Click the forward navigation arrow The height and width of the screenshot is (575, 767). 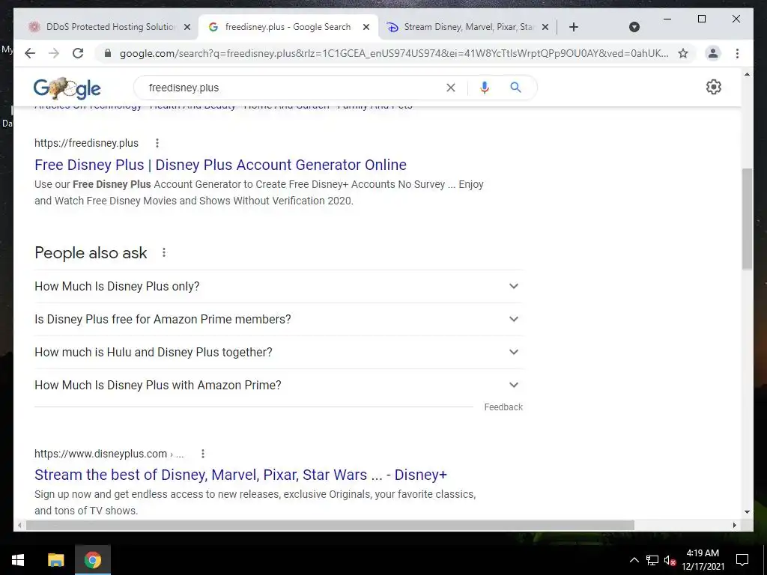coord(54,53)
